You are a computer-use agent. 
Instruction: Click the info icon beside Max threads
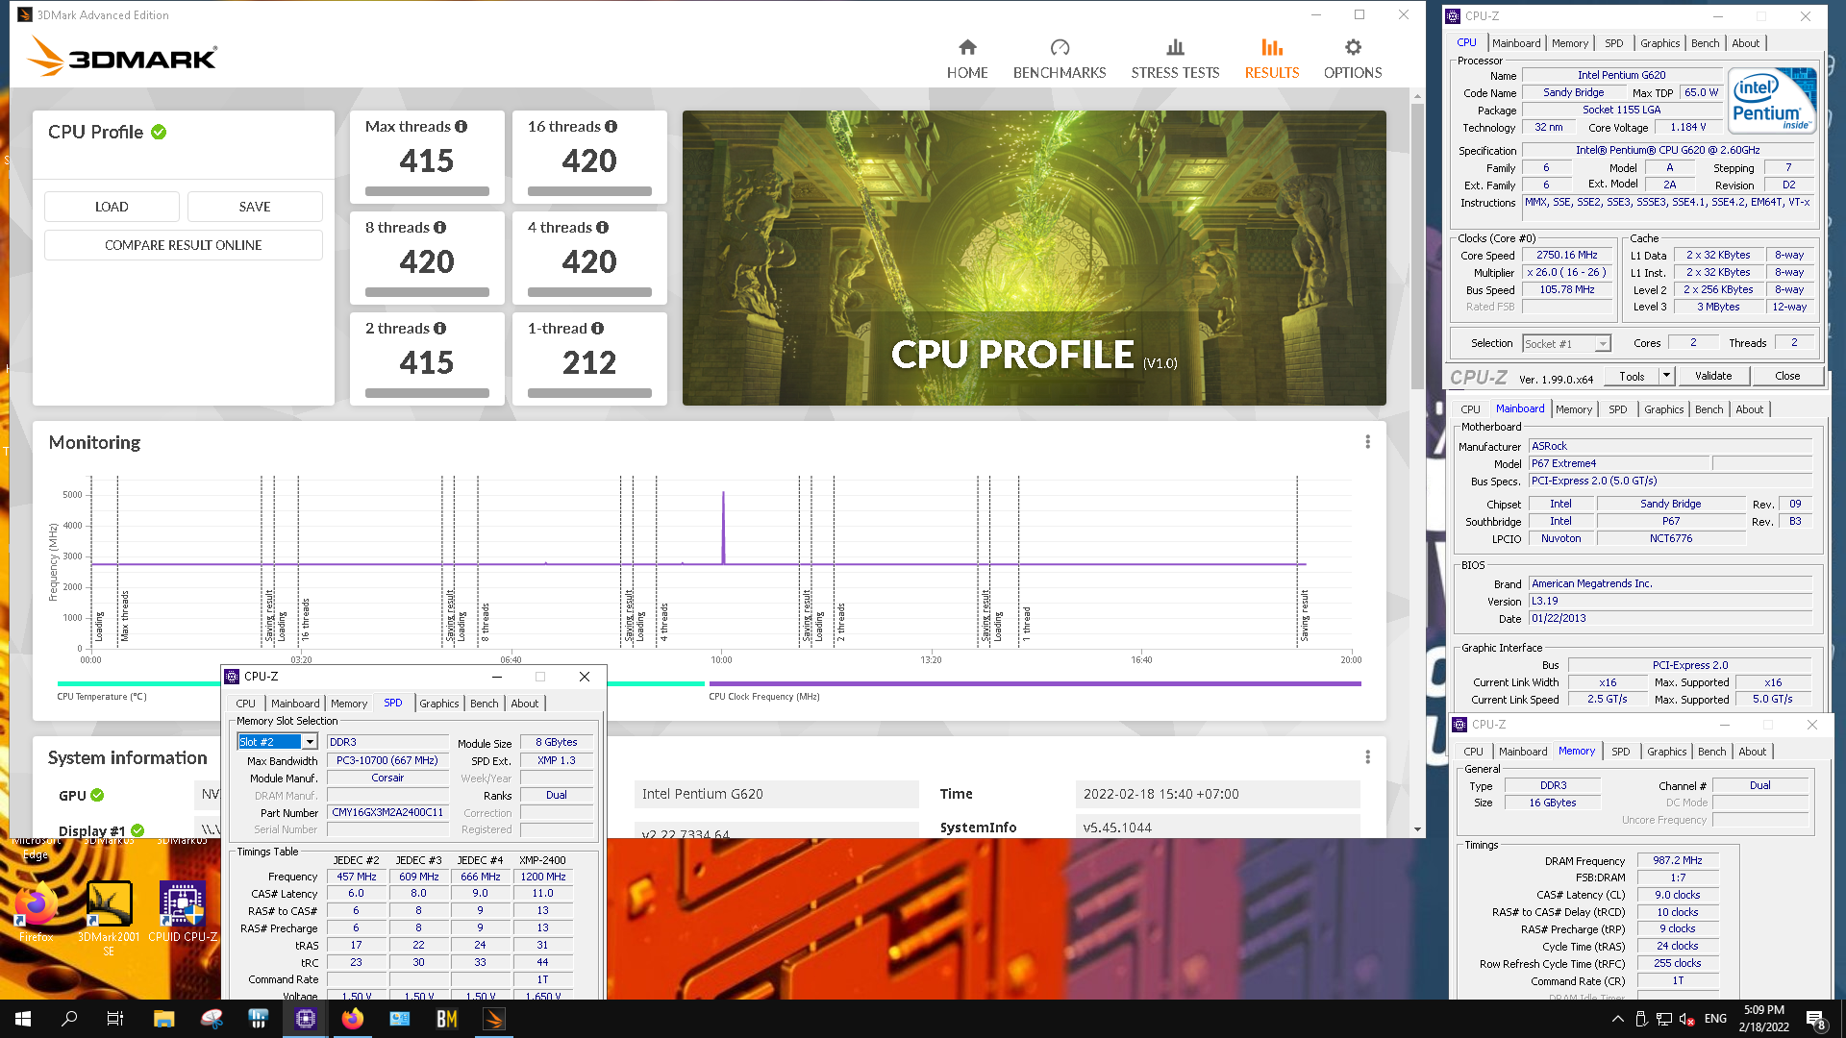(x=461, y=127)
